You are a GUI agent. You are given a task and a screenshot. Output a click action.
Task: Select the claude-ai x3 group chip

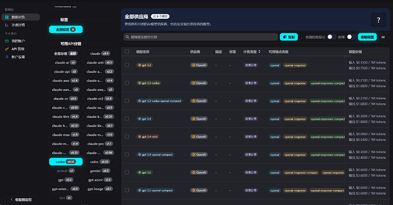(x=65, y=62)
